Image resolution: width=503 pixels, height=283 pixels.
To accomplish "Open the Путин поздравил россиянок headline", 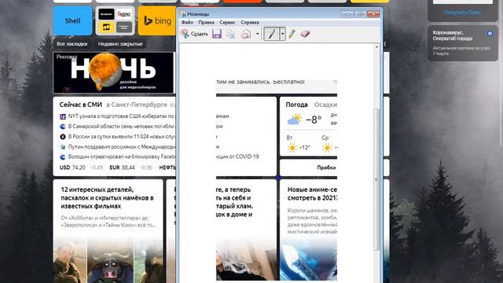I will (121, 147).
